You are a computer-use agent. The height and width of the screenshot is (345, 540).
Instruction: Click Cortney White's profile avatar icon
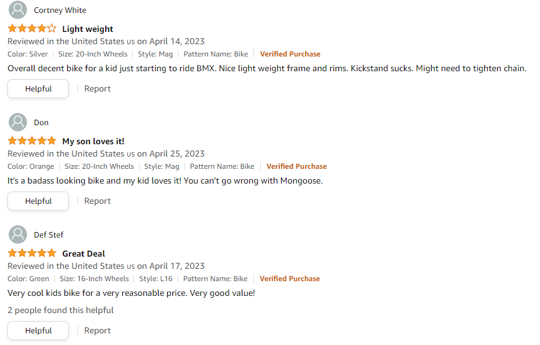click(18, 10)
